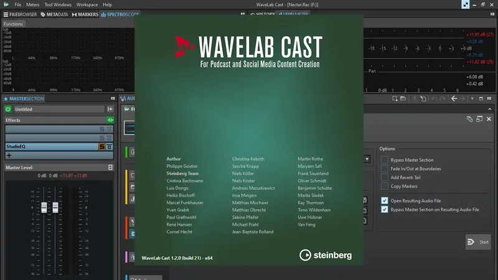Solo the first empty effect slot
Image resolution: width=498 pixels, height=280 pixels.
pyautogui.click(x=102, y=129)
